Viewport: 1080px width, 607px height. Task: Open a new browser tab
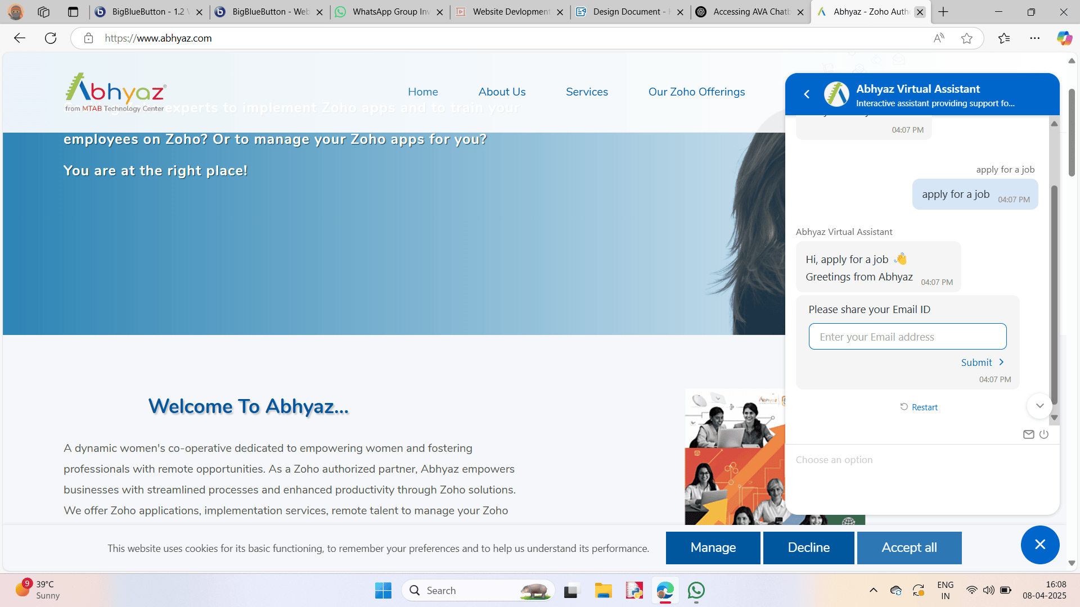pyautogui.click(x=943, y=12)
